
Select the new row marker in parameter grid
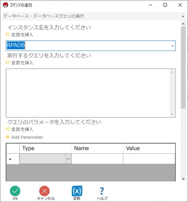coord(13,159)
